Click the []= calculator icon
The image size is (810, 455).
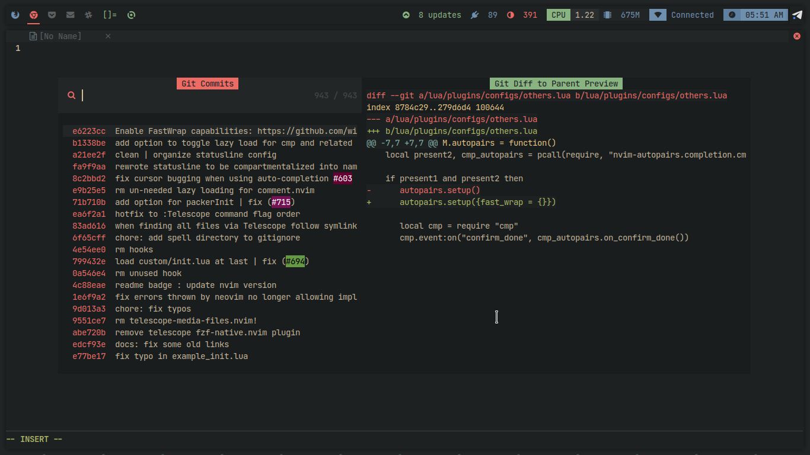(109, 15)
